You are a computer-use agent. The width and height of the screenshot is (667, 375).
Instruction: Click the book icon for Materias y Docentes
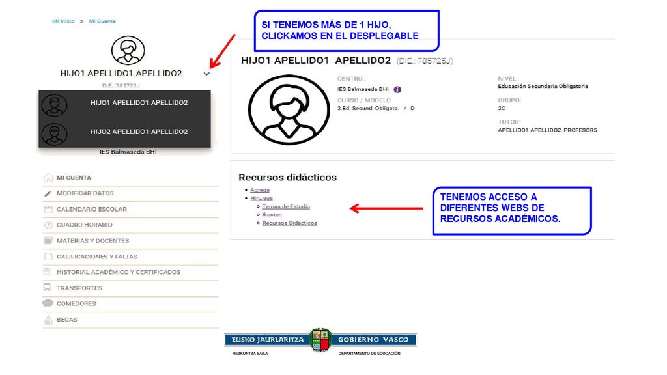click(x=48, y=241)
